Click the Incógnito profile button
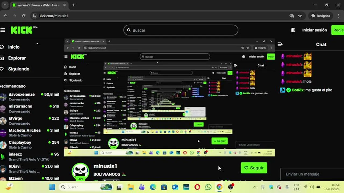344x193 pixels. click(321, 16)
